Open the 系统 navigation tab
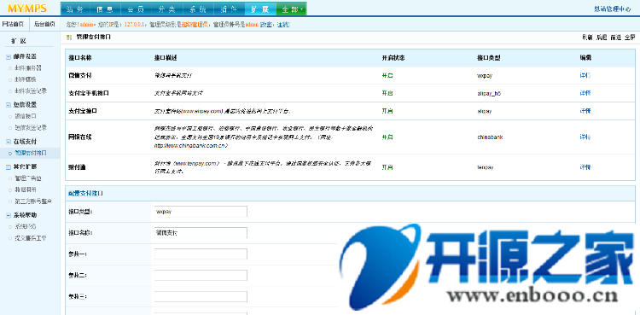Image resolution: width=640 pixels, height=315 pixels. click(x=199, y=9)
